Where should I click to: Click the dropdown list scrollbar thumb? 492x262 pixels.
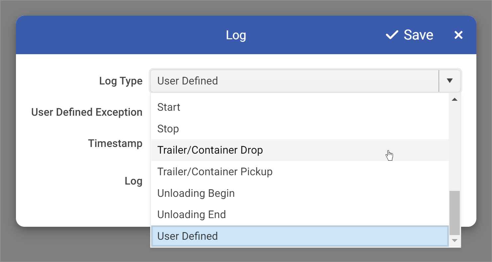(x=455, y=213)
